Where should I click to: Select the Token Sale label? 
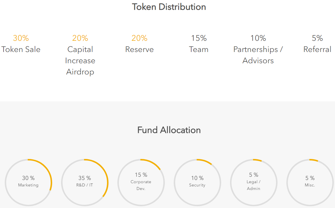click(x=21, y=49)
